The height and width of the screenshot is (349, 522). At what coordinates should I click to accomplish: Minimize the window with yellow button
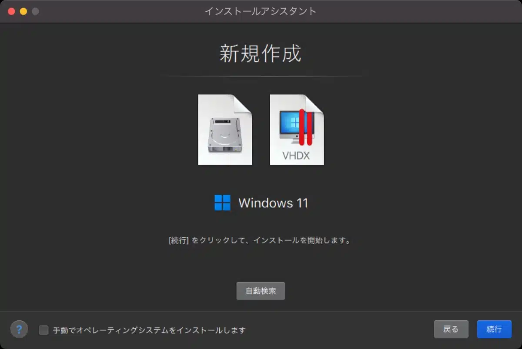[23, 11]
